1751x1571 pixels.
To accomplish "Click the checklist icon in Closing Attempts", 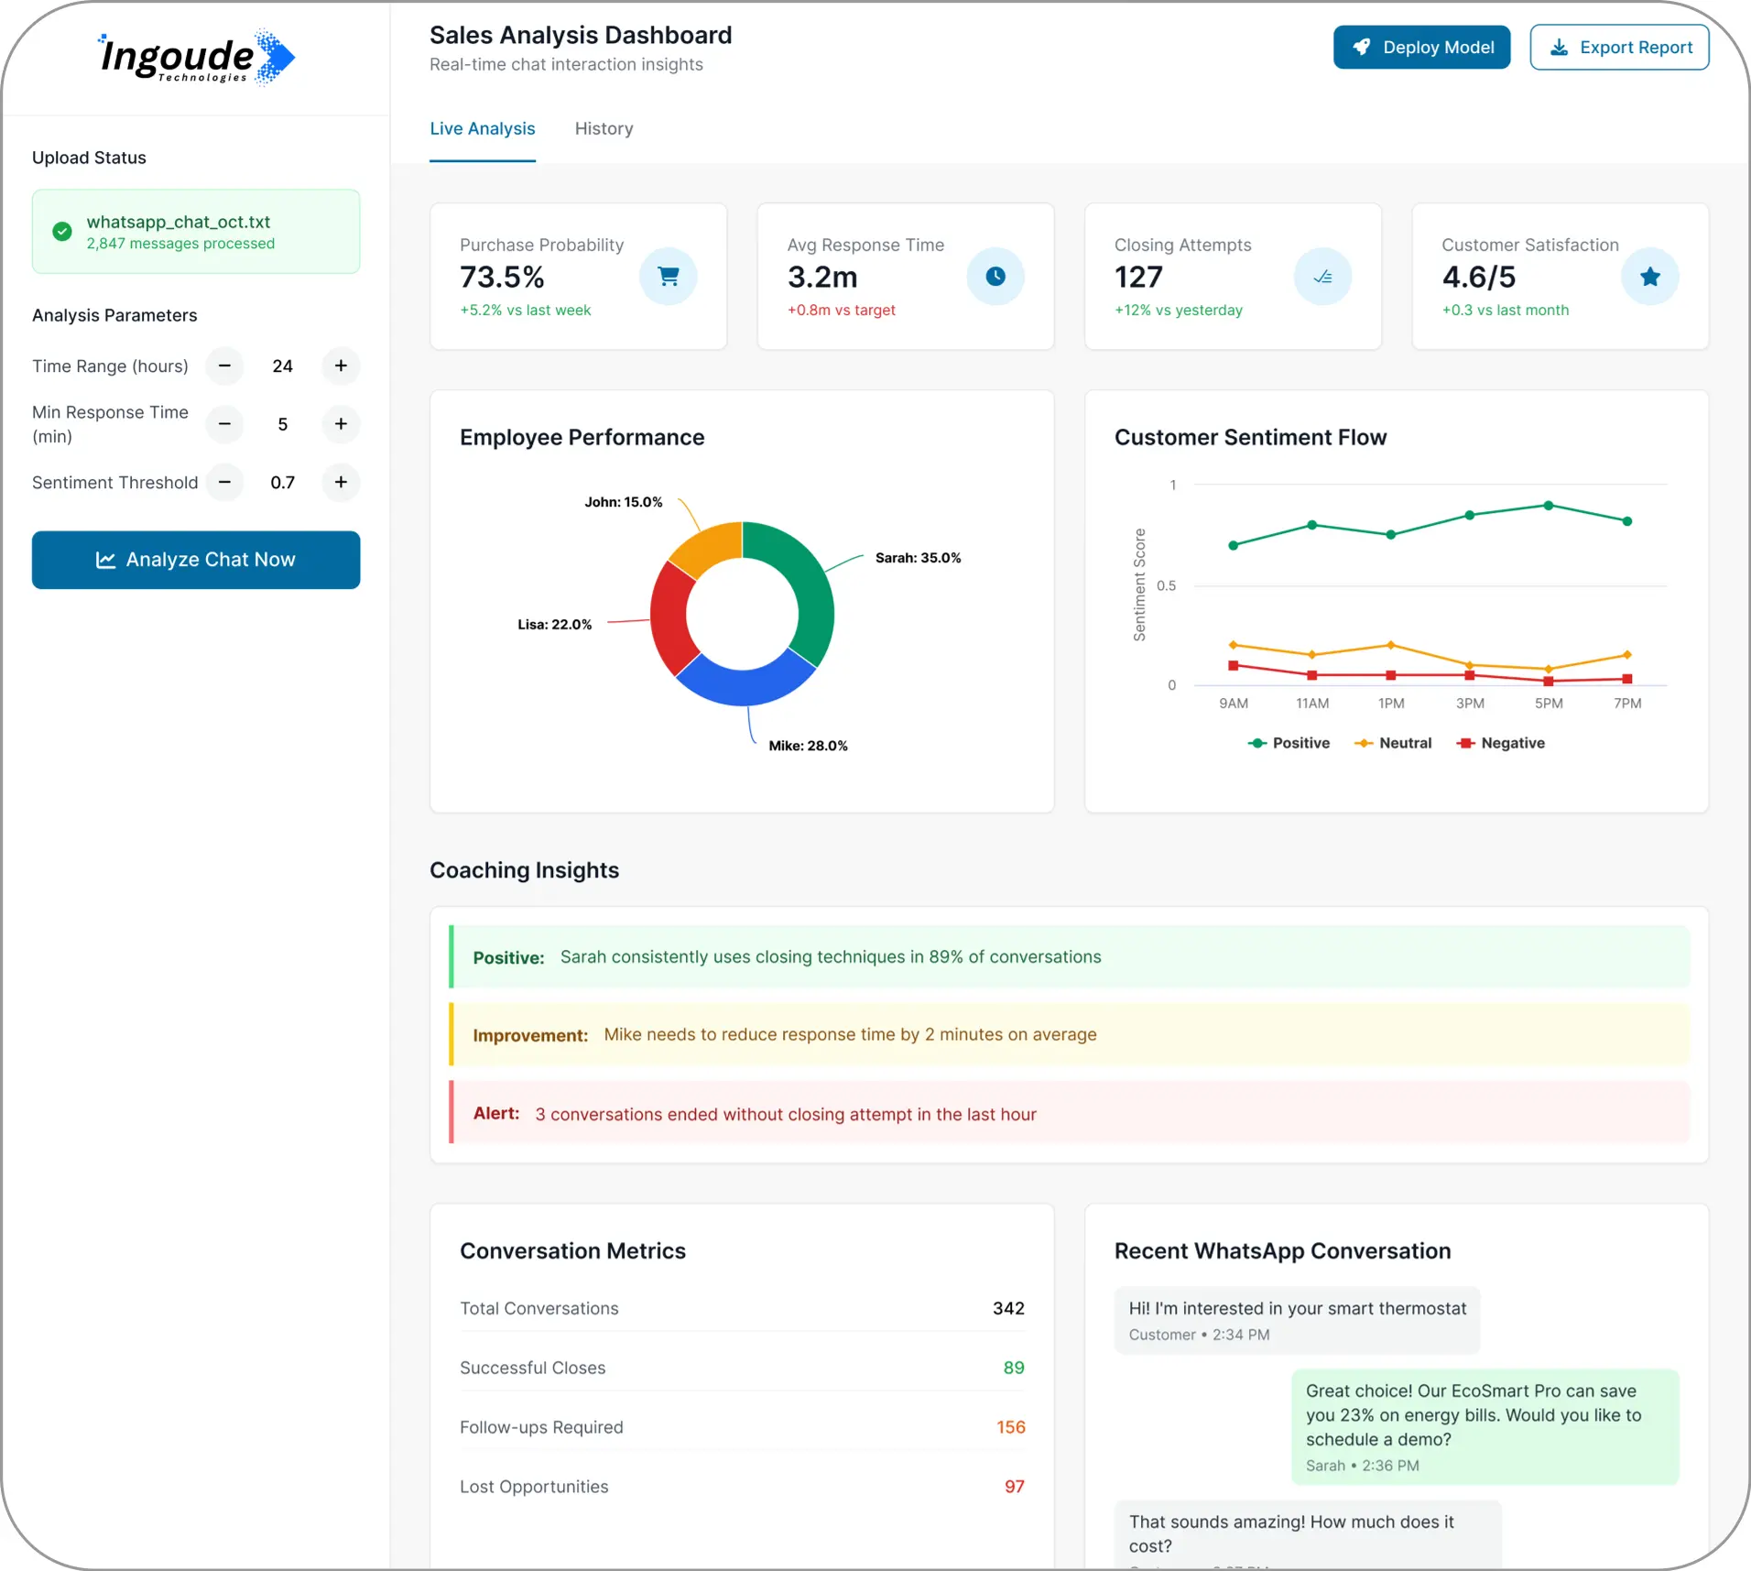I will 1322,277.
